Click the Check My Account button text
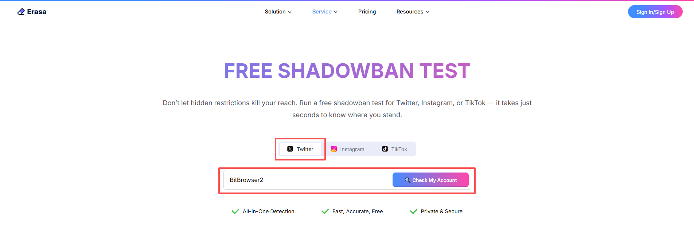This screenshot has height=250, width=694. click(x=434, y=180)
